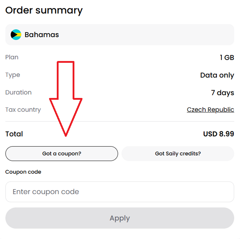Click the Duration row label
Screen dimensions: 240x239
point(18,93)
